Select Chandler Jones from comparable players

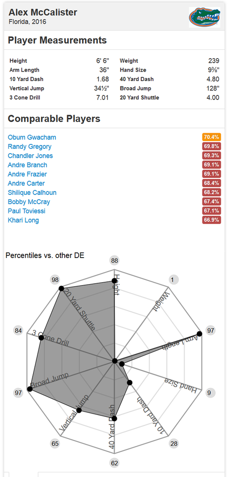coord(30,156)
